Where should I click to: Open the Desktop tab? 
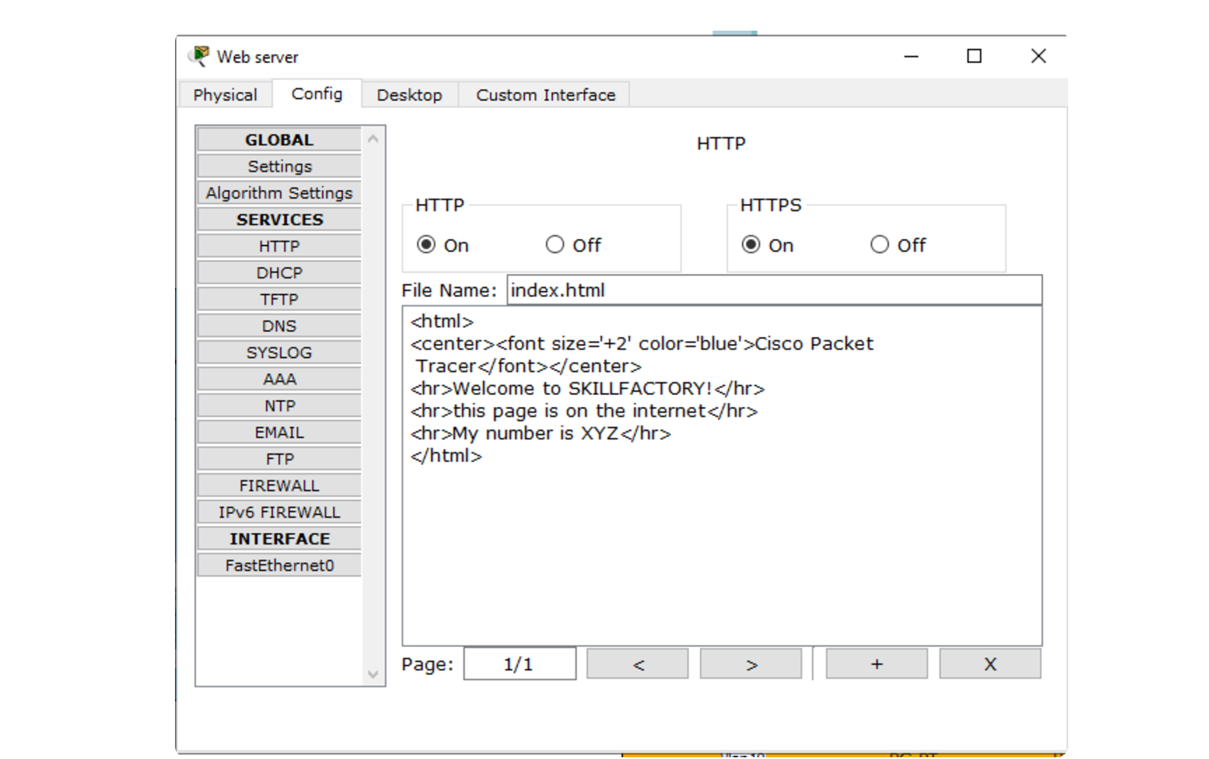pyautogui.click(x=409, y=95)
